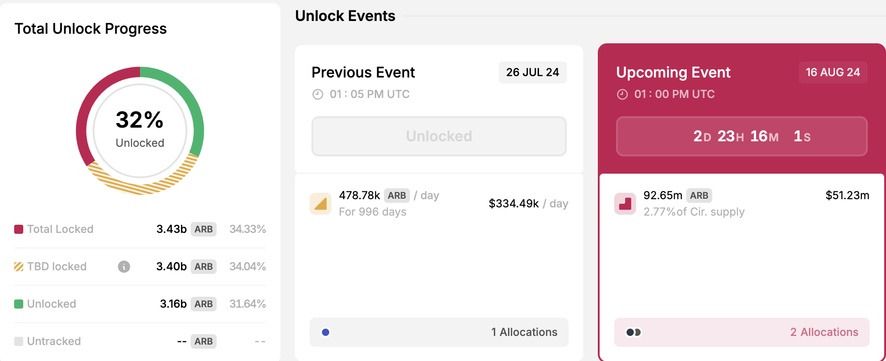Select the 26 JUL 24 date badge
The height and width of the screenshot is (361, 886).
[533, 72]
